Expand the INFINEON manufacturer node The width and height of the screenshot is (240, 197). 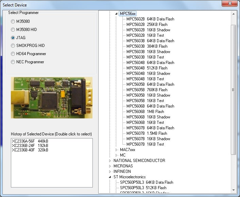click(x=110, y=171)
